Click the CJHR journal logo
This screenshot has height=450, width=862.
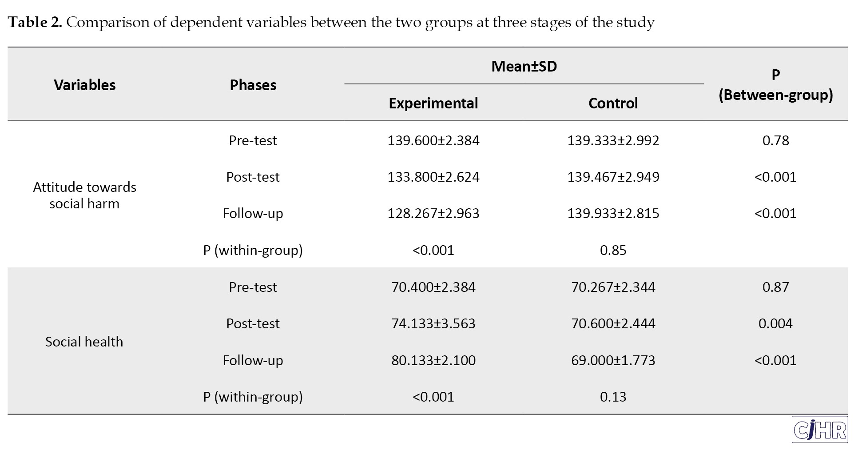819,430
